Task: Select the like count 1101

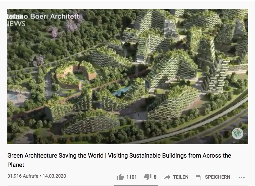Action: tap(131, 177)
